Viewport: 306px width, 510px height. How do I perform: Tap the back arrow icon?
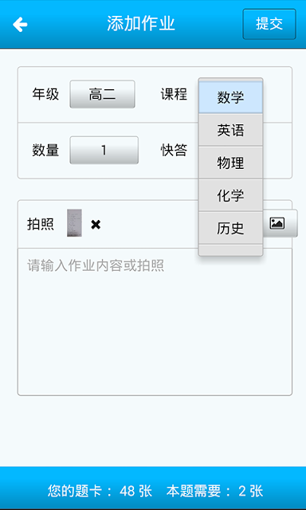coord(20,25)
